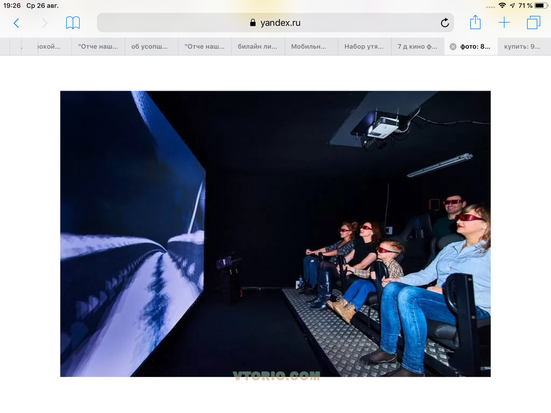The height and width of the screenshot is (413, 551).
Task: Tap the cinema photo image
Action: pyautogui.click(x=275, y=233)
